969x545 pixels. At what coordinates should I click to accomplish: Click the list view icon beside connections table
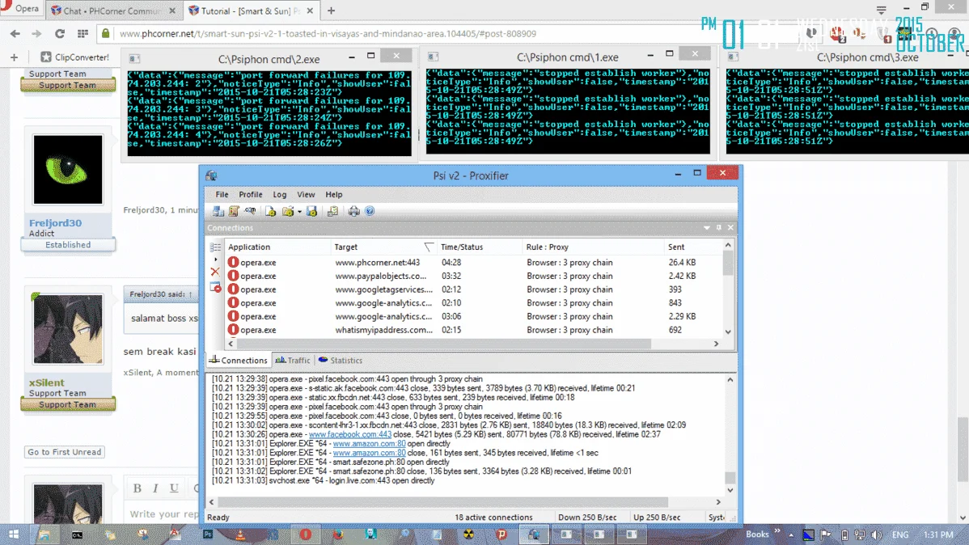click(x=215, y=247)
